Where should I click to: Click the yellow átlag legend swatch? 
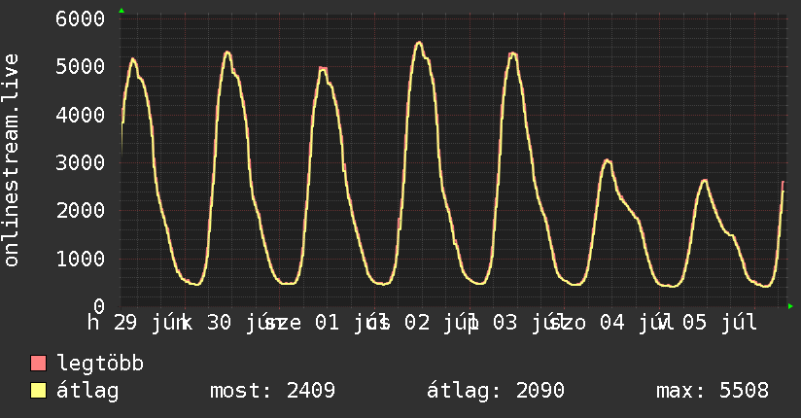[x=38, y=391]
